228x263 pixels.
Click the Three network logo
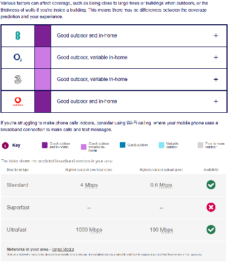[18, 79]
